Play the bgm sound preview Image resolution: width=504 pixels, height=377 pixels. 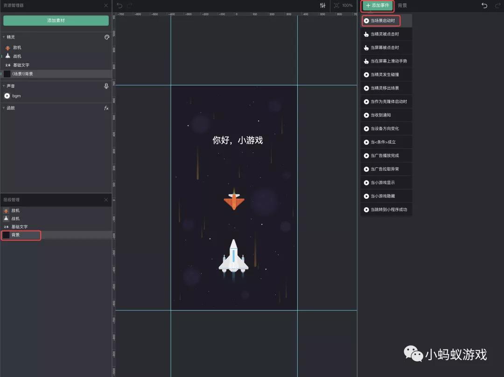[7, 96]
